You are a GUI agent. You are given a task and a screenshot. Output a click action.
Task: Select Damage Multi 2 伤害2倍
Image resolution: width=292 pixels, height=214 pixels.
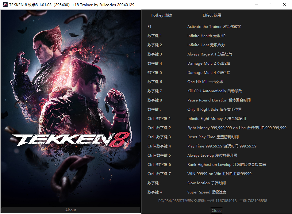[209, 63]
